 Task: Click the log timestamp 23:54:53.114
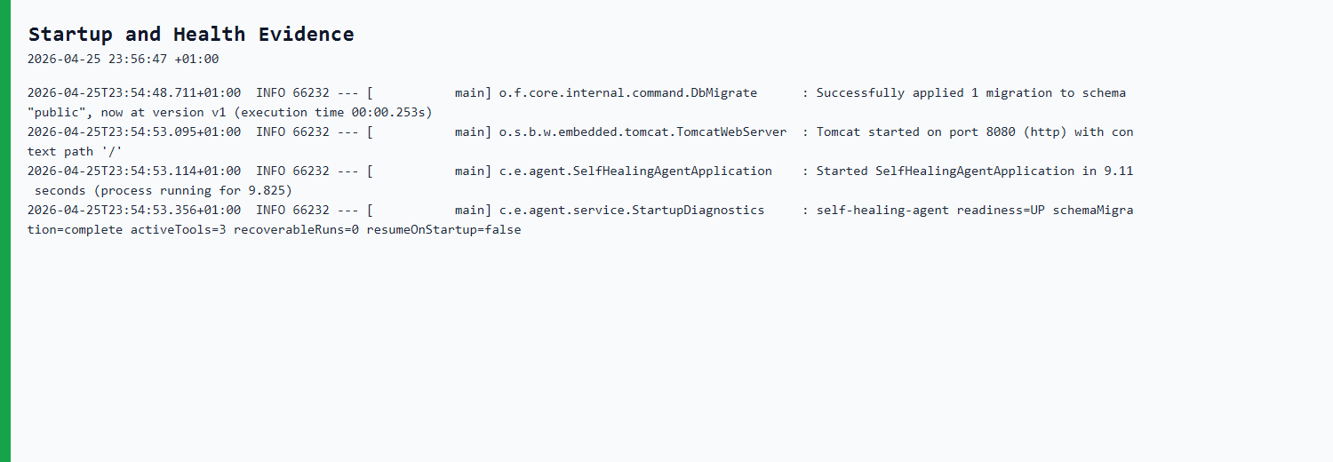133,171
